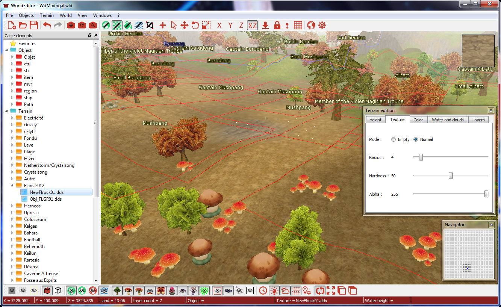Switch to the Layers tab
This screenshot has height=307, width=501.
tap(478, 120)
